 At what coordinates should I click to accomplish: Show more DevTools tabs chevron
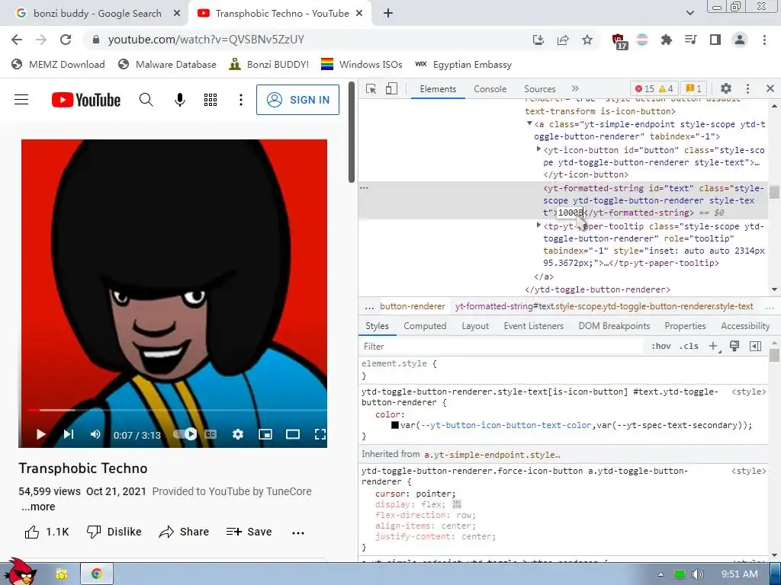click(x=575, y=88)
